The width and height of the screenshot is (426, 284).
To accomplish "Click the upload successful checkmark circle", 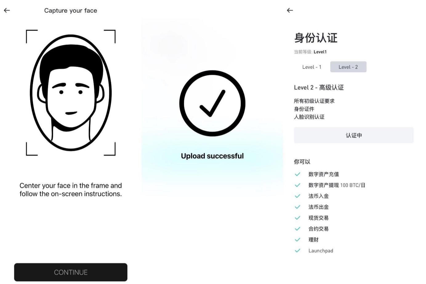I will (x=212, y=103).
